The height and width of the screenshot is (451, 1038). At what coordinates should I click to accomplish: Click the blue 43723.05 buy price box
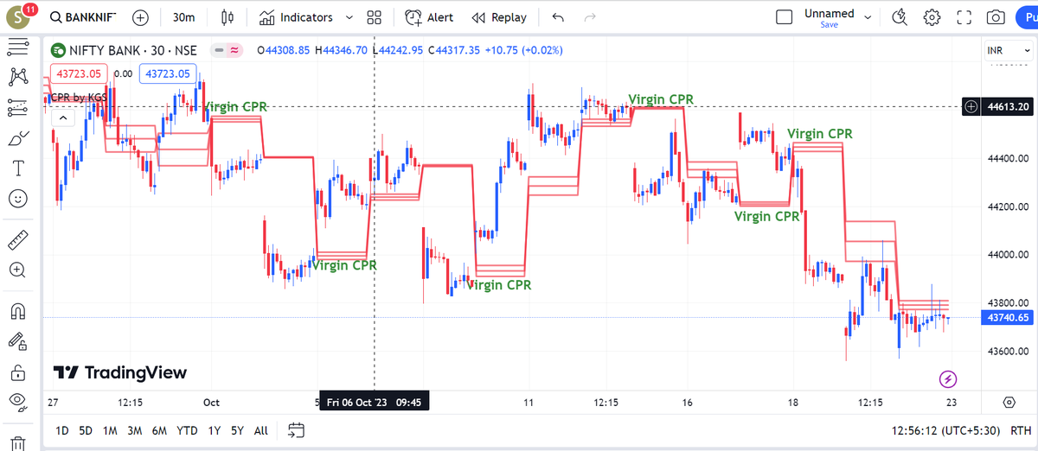pyautogui.click(x=168, y=73)
